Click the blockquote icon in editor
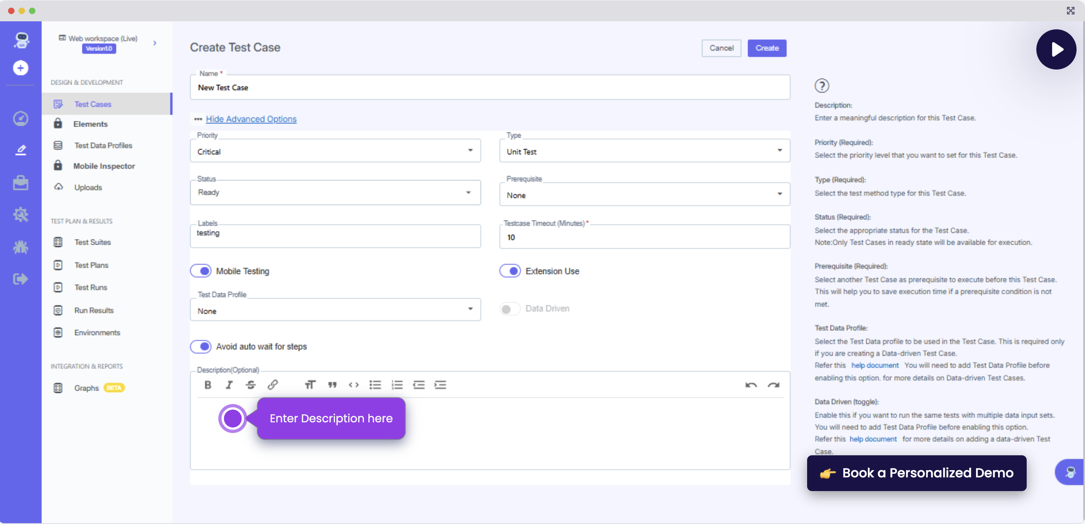 332,385
